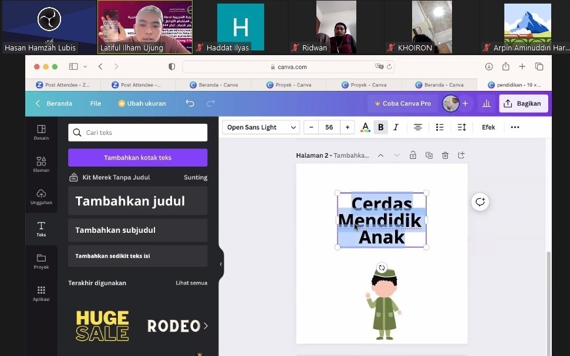Switch to the pendidikan browser tab
Viewport: 570px width, 356px height.
[x=514, y=85]
